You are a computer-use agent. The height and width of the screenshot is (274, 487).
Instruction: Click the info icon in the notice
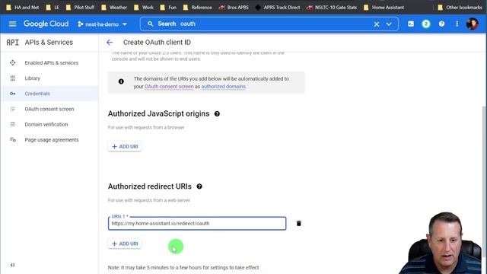(x=121, y=81)
